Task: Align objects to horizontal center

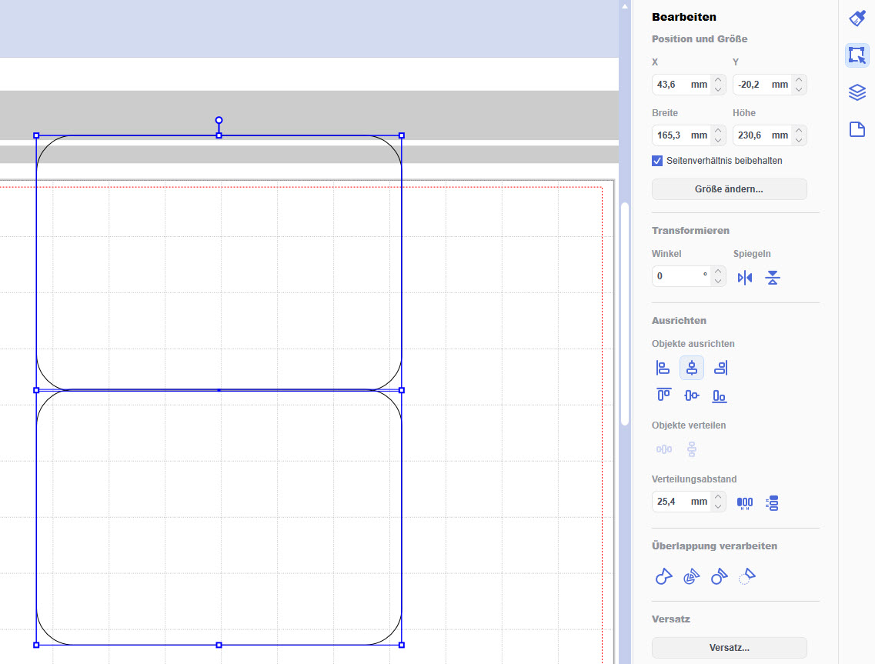Action: coord(691,369)
